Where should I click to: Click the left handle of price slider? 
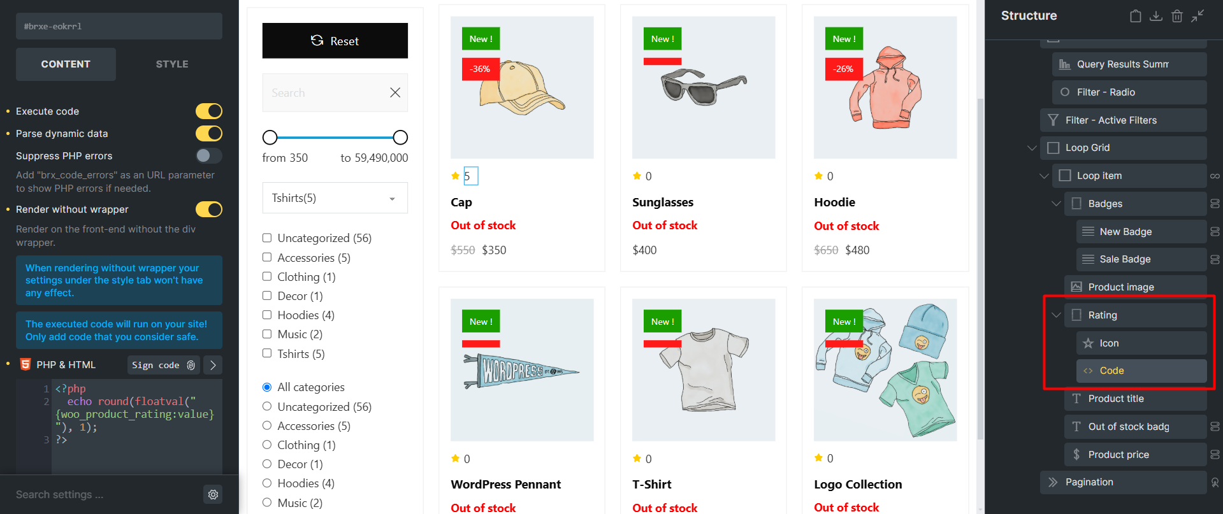[270, 137]
